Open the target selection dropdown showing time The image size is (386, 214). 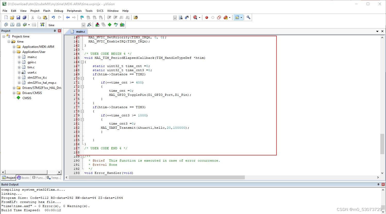click(83, 25)
